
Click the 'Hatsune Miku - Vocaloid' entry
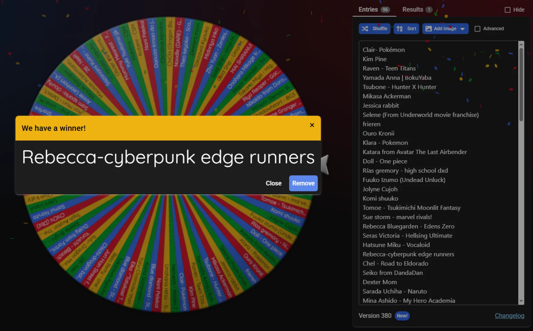(396, 245)
